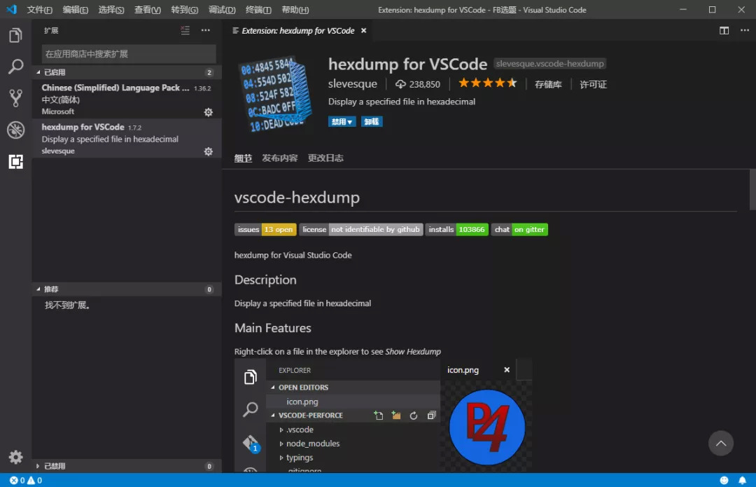Open editor more actions ellipsis
The width and height of the screenshot is (756, 487).
745,30
